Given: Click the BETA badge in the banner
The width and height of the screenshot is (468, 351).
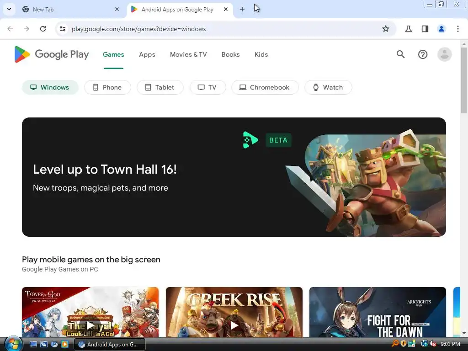Looking at the screenshot, I should pyautogui.click(x=278, y=140).
